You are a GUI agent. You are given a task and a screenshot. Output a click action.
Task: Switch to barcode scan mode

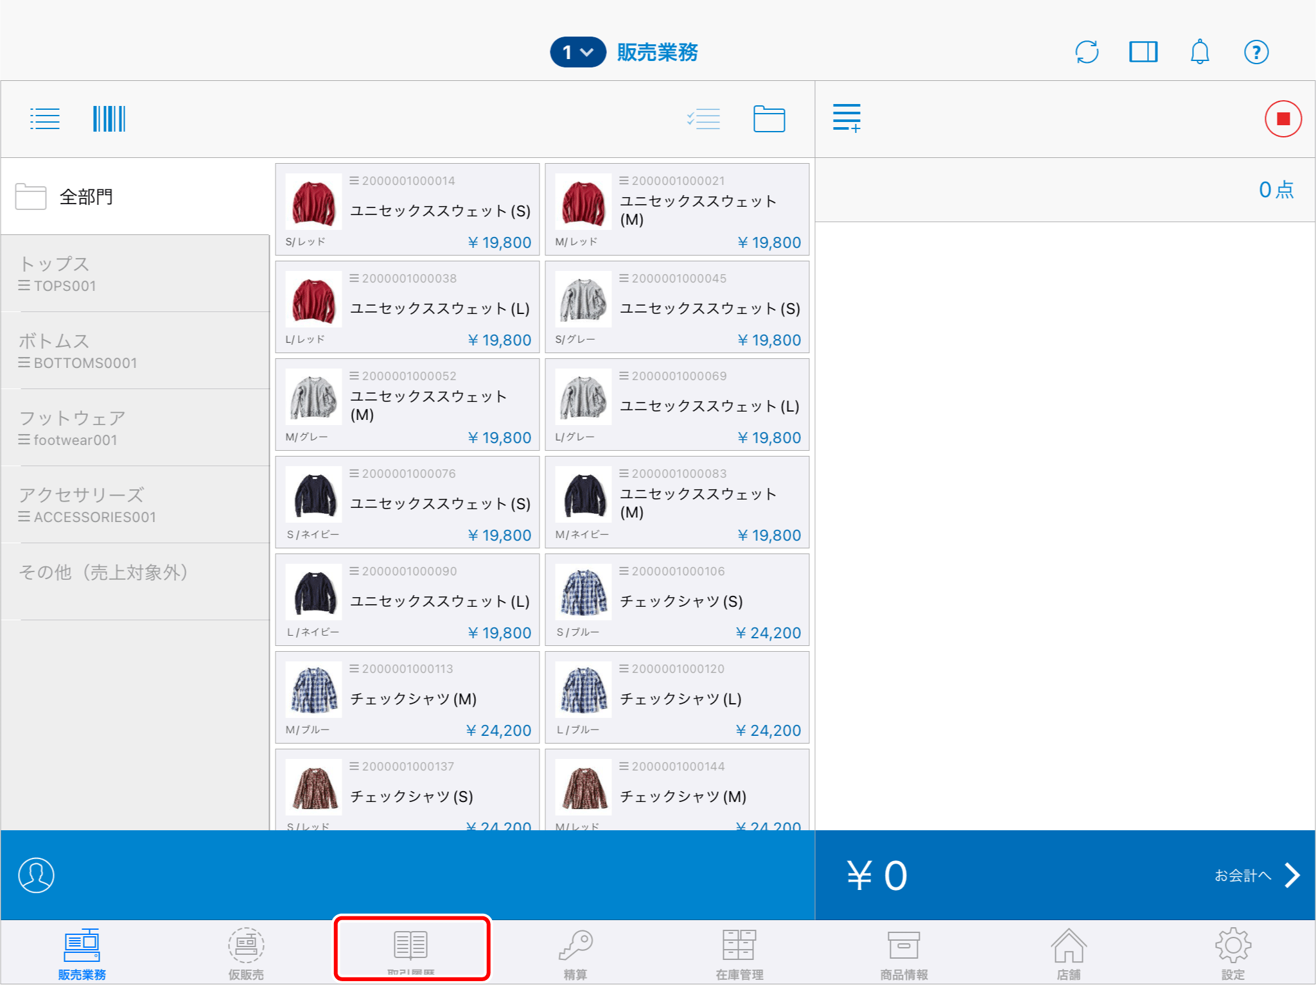point(109,119)
